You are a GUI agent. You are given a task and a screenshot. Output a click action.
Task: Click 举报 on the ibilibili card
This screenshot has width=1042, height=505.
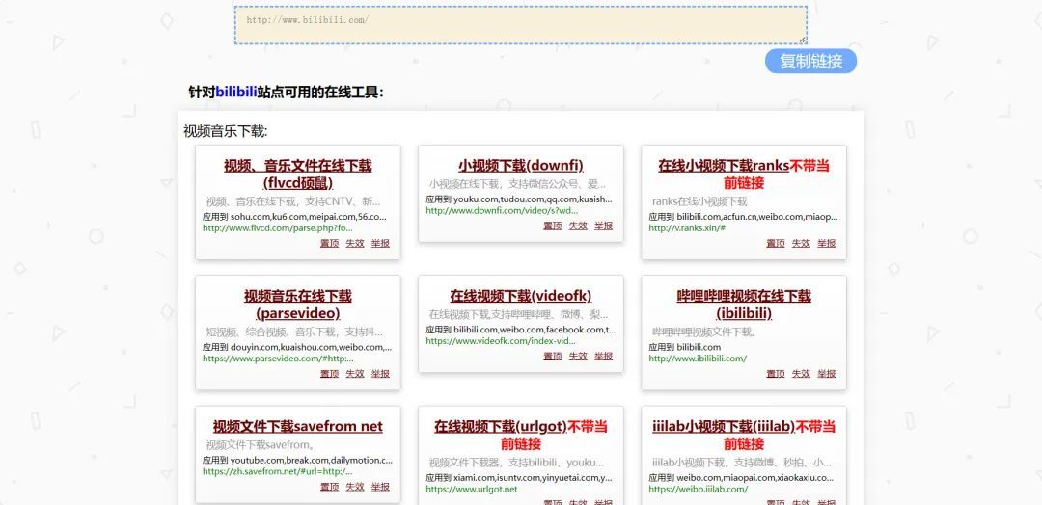[x=827, y=374]
